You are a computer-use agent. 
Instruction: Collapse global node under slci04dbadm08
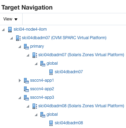[36, 115]
